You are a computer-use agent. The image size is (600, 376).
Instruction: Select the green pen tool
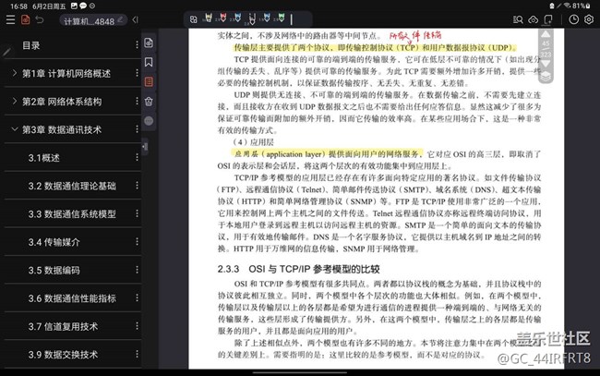click(x=282, y=18)
